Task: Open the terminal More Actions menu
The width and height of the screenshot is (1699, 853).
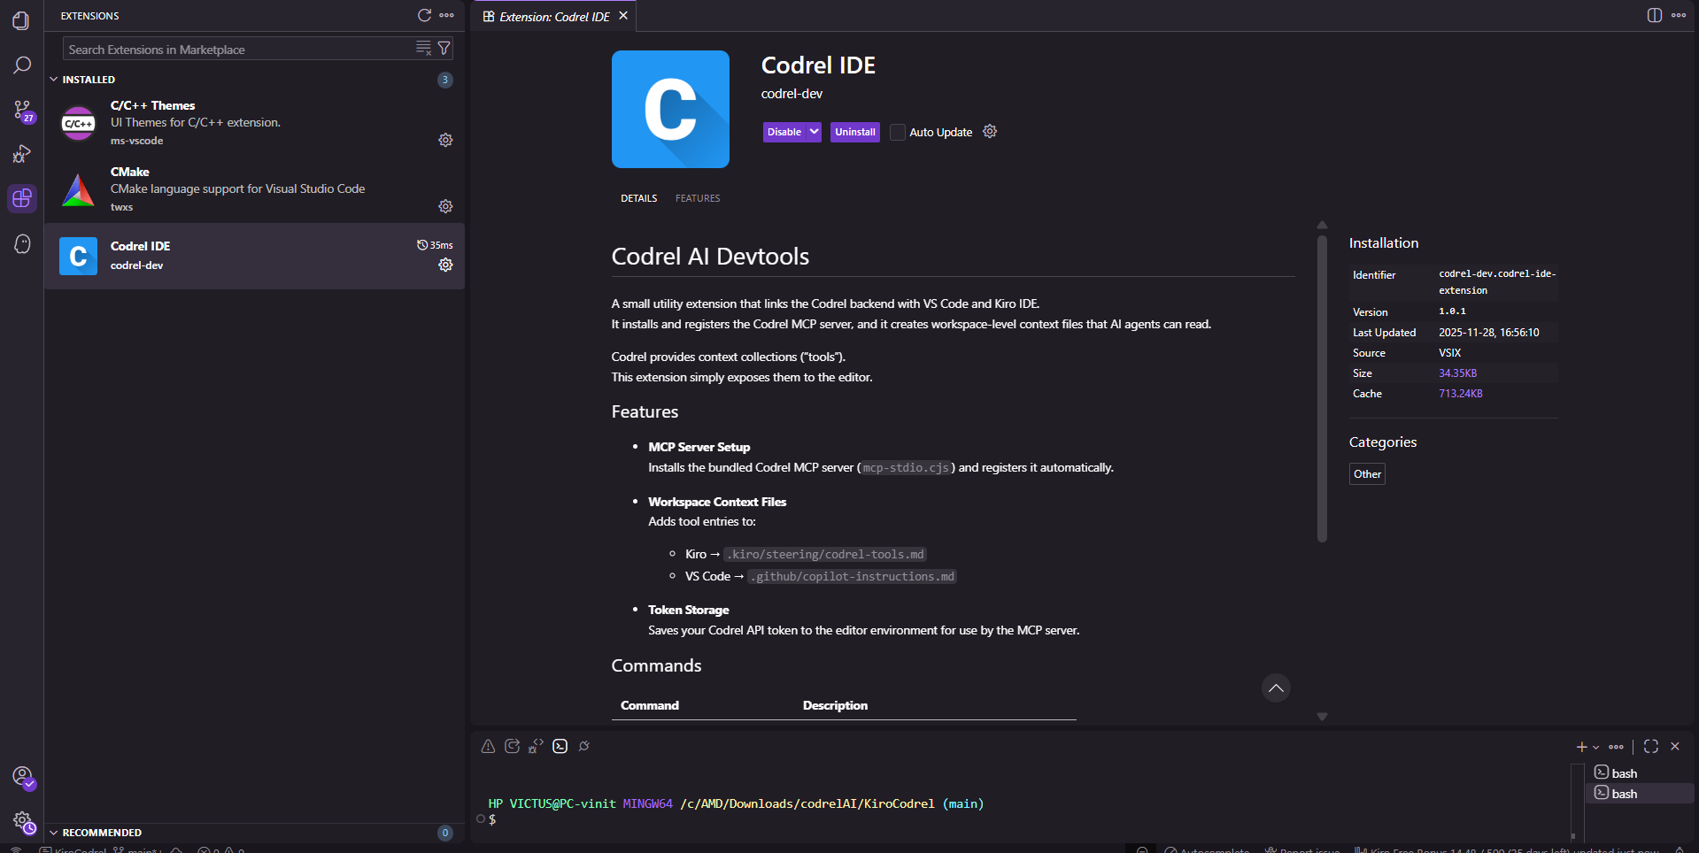Action: [1615, 746]
